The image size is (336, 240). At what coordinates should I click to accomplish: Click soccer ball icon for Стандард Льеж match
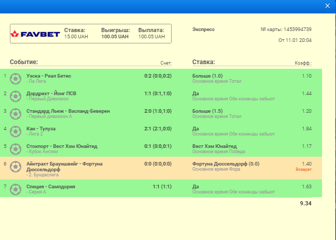click(16, 114)
